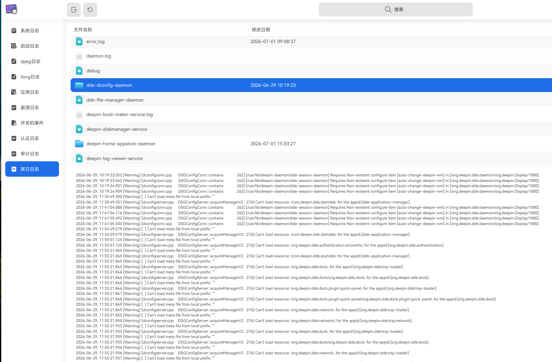The width and height of the screenshot is (552, 362).
Task: Select deepin-diskmanager-service entry
Action: pyautogui.click(x=311, y=129)
